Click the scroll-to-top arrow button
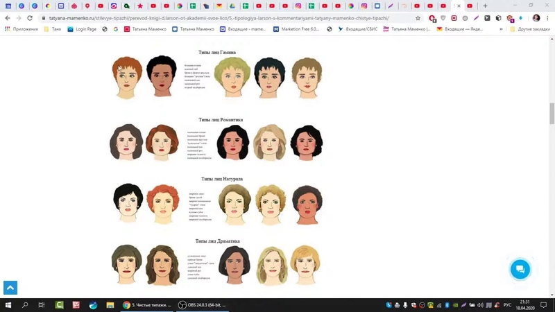This screenshot has width=555, height=312. (x=10, y=287)
